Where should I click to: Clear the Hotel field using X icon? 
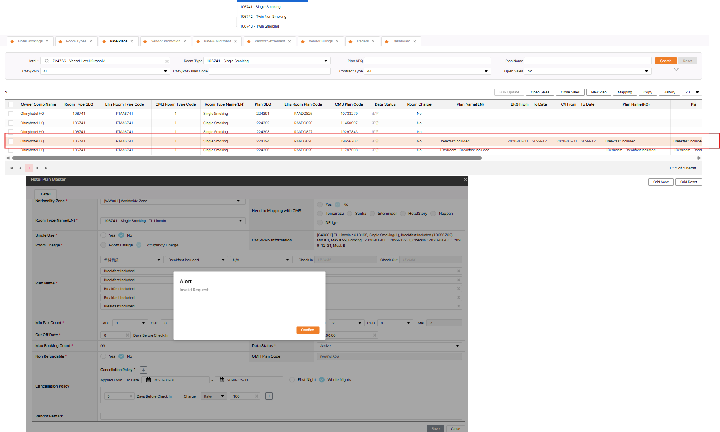tap(167, 61)
